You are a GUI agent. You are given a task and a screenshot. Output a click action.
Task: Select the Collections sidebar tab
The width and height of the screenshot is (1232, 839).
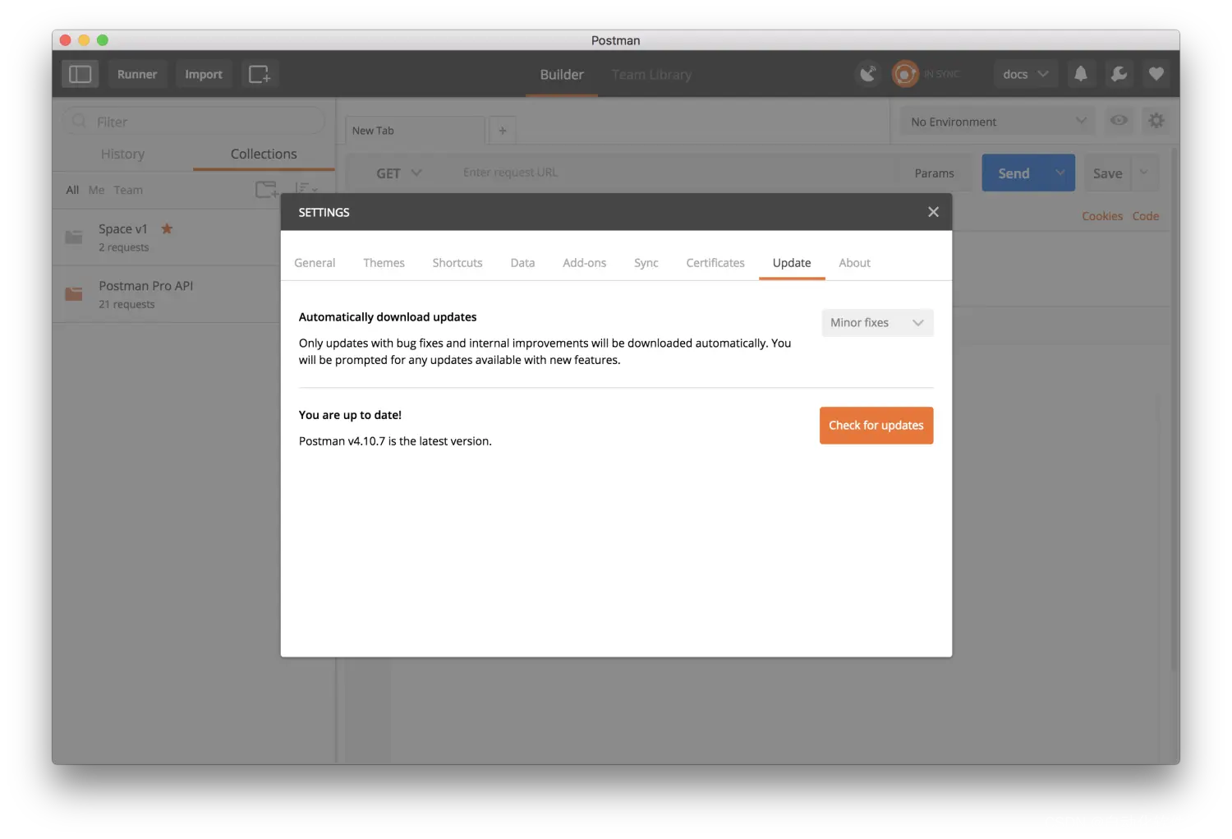[x=264, y=154]
